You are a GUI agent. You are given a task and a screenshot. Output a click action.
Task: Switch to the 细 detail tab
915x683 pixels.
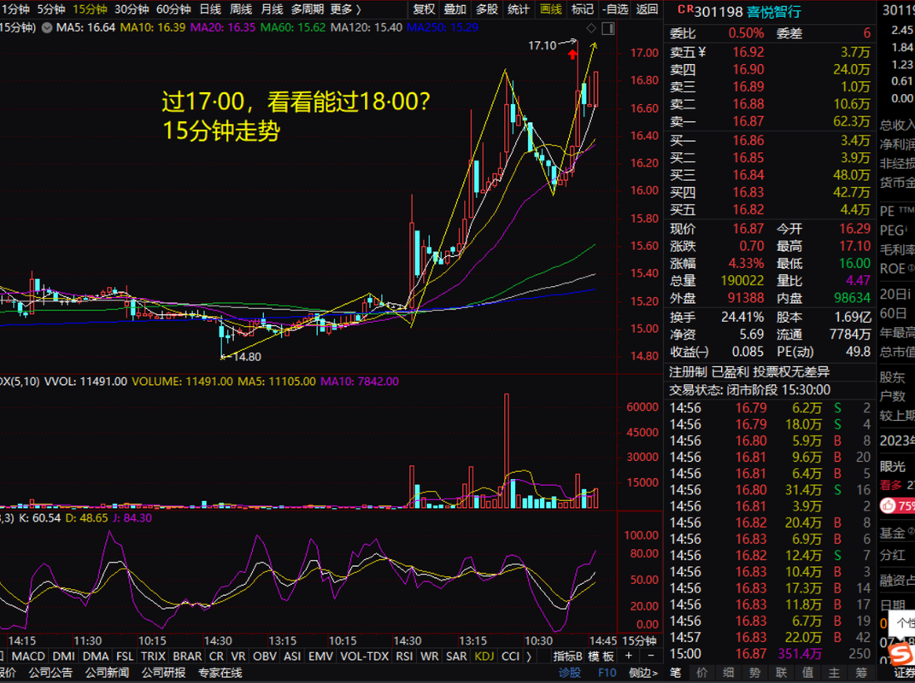[728, 673]
